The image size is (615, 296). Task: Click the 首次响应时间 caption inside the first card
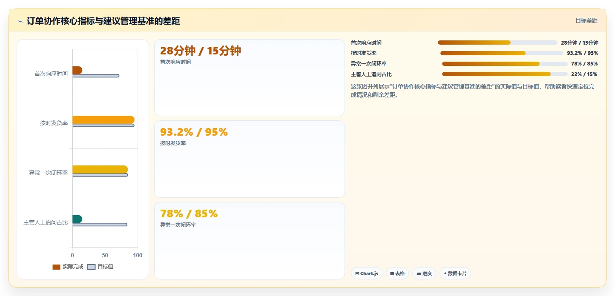pyautogui.click(x=175, y=62)
